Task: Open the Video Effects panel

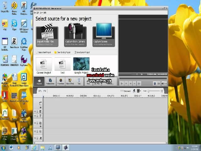Action: coord(70,81)
